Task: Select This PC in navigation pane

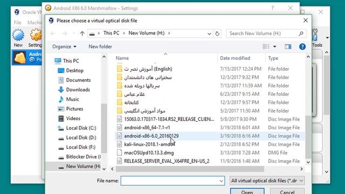Action: (67, 61)
